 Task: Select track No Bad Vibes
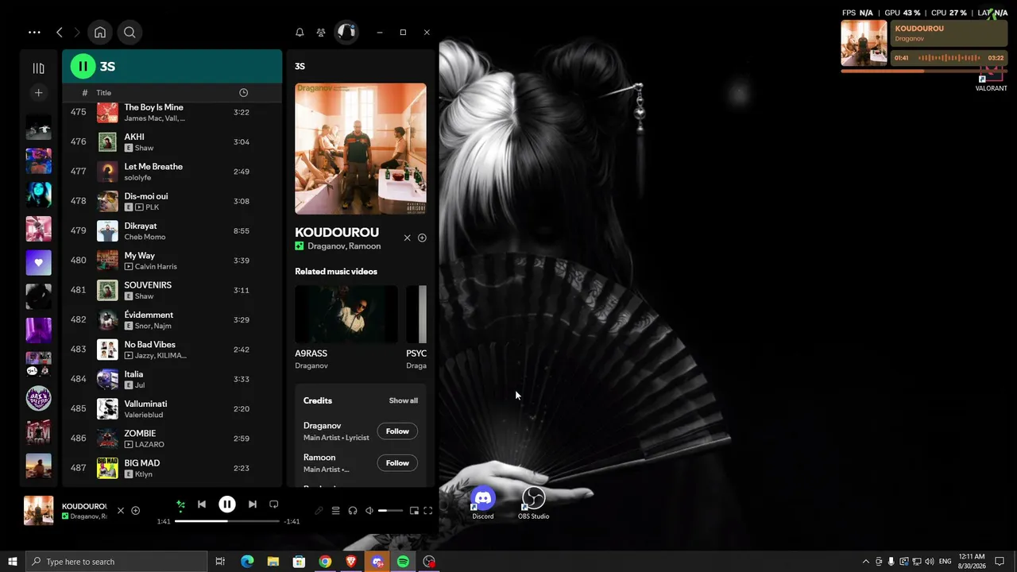click(x=172, y=350)
